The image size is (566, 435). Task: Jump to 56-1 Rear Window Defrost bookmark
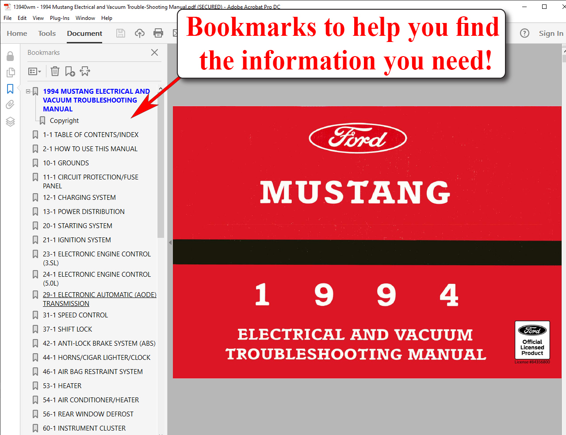click(88, 414)
